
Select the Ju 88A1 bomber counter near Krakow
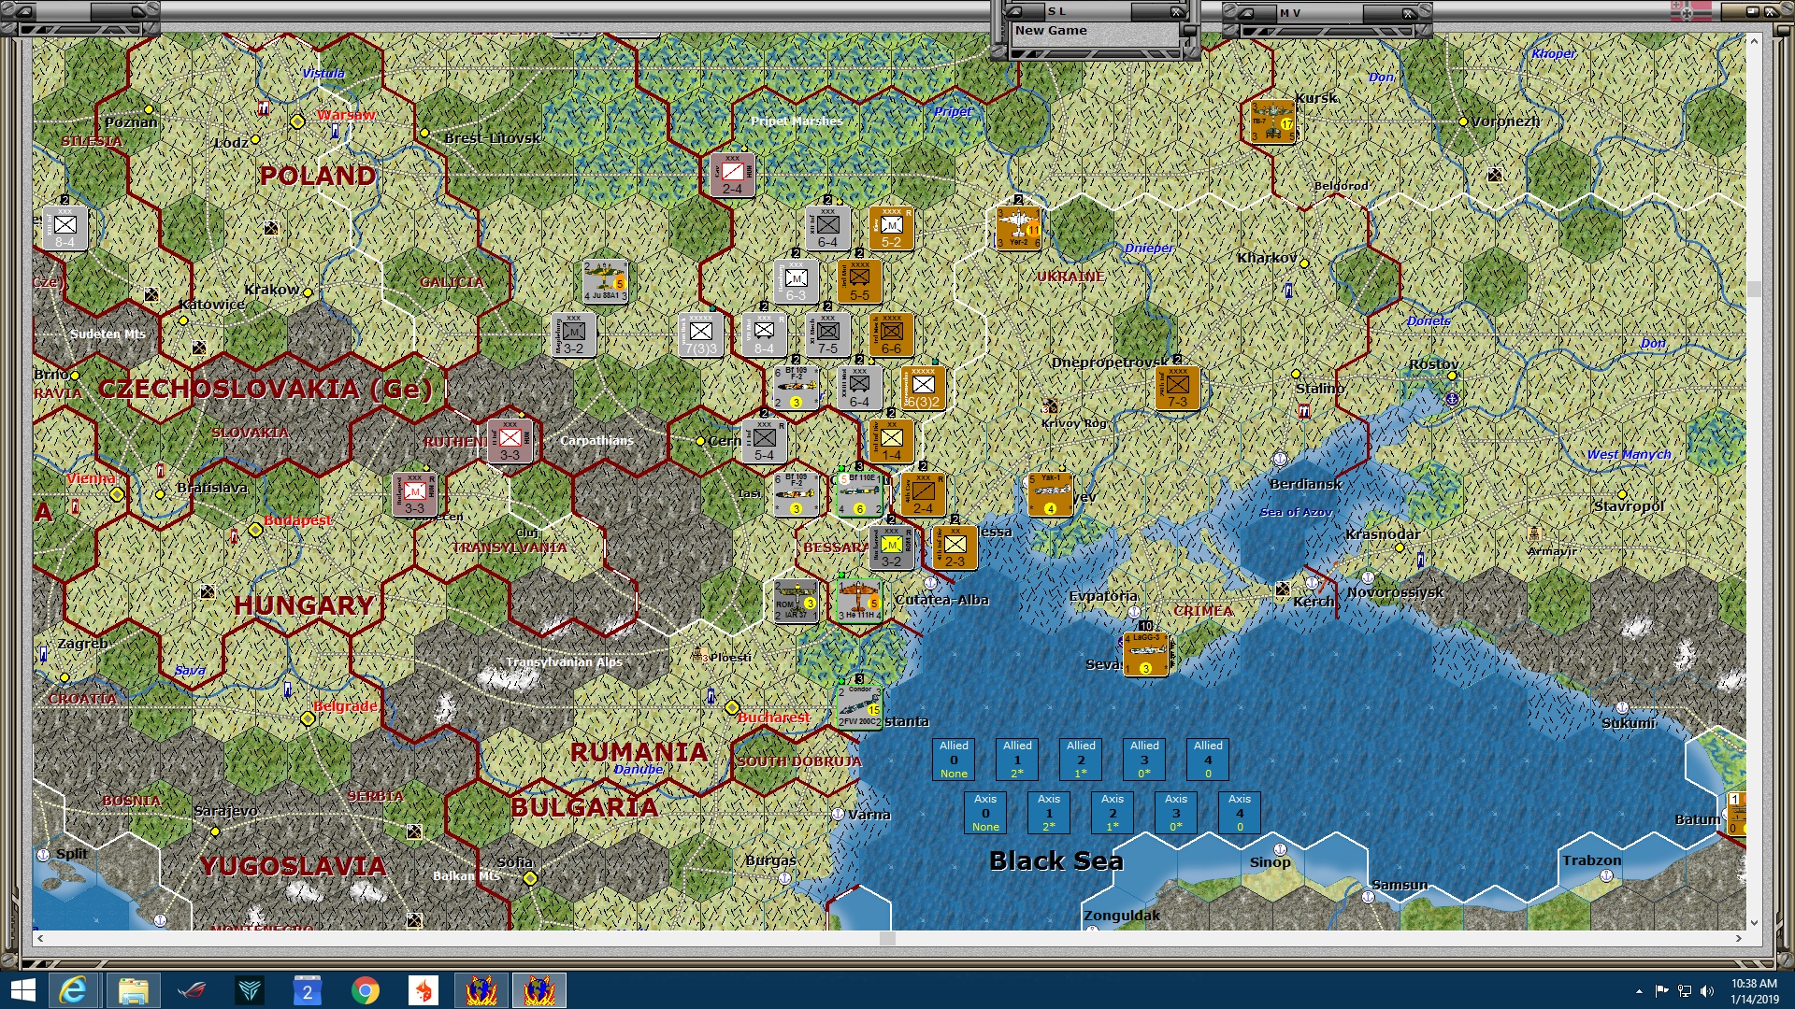[x=603, y=280]
